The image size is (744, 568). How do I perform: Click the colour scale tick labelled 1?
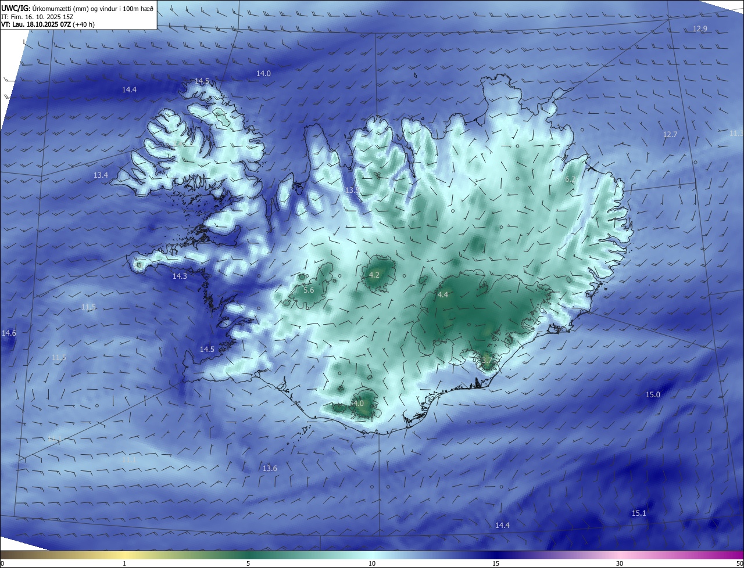(x=124, y=563)
